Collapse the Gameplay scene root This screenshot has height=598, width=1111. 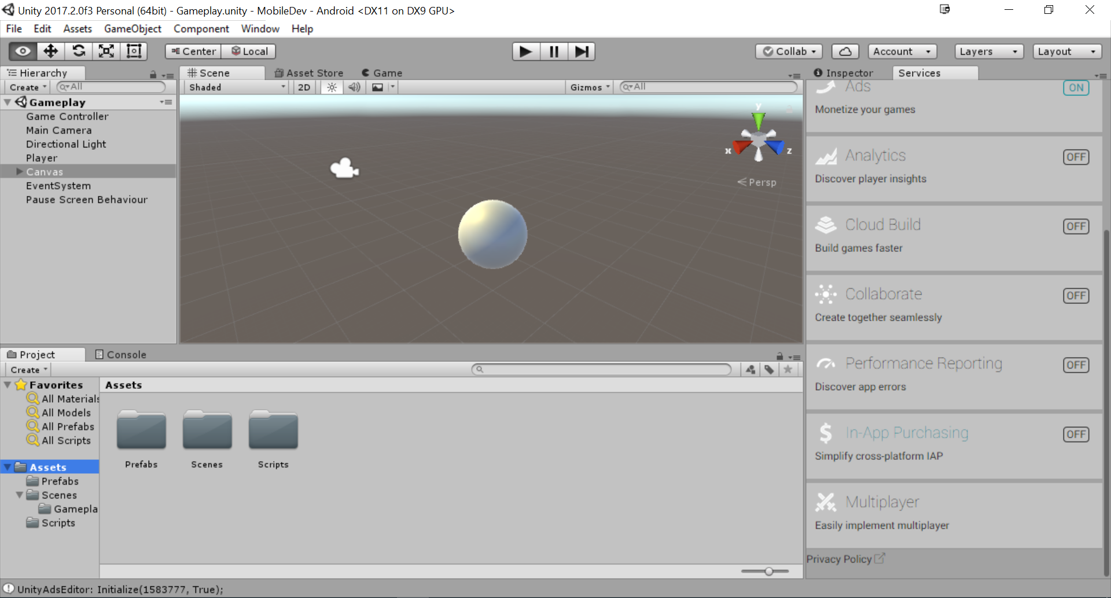click(x=8, y=102)
